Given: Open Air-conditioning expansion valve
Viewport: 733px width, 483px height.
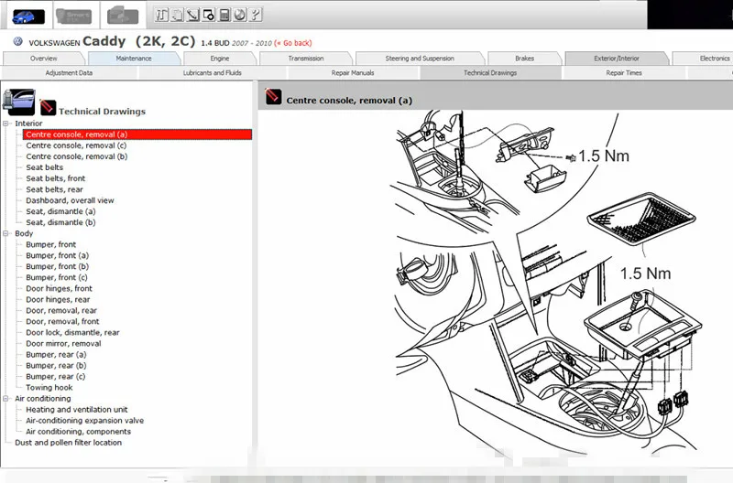Looking at the screenshot, I should tap(84, 421).
